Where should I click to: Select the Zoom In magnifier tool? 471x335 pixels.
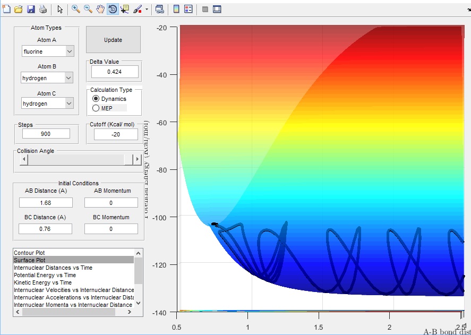[x=76, y=9]
